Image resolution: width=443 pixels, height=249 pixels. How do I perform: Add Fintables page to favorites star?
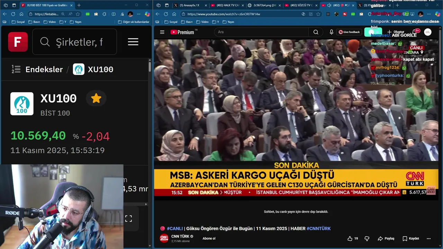point(78,14)
